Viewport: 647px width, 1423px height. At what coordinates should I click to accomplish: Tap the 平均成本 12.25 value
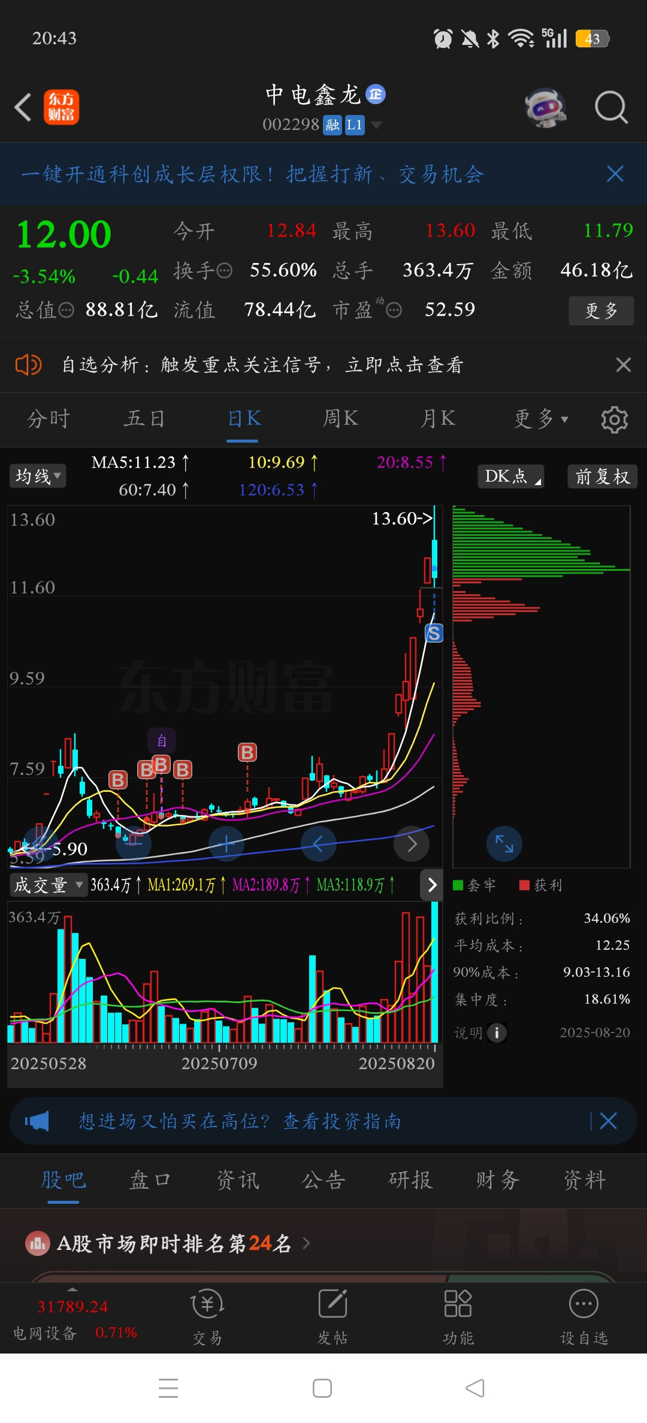point(612,945)
